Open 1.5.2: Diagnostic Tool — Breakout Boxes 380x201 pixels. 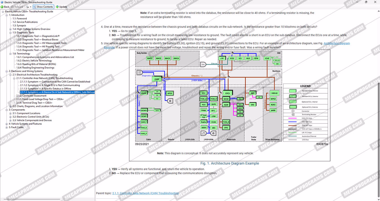tap(37, 39)
